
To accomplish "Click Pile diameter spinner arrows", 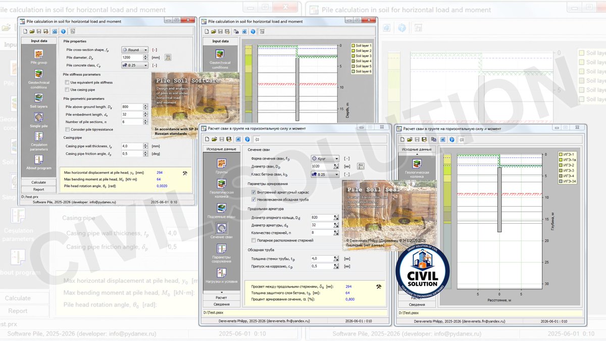I will (x=146, y=58).
